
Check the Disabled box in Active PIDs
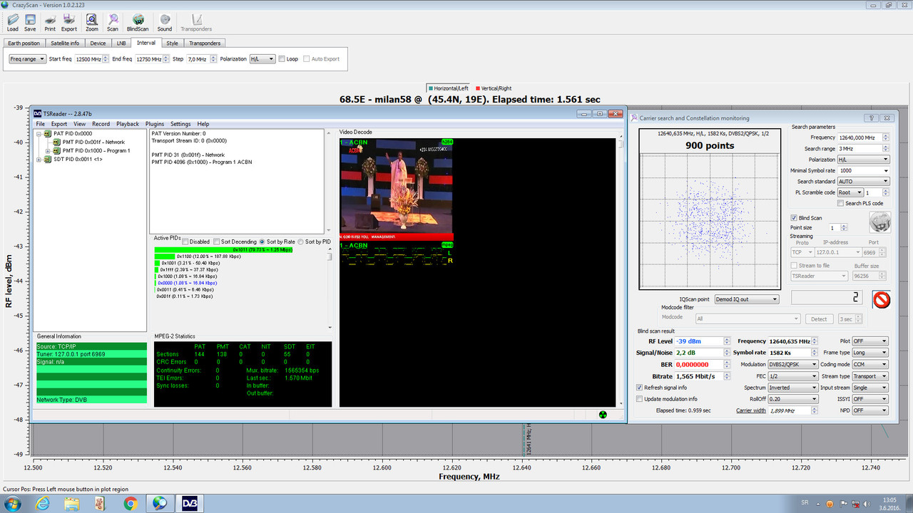pyautogui.click(x=185, y=242)
